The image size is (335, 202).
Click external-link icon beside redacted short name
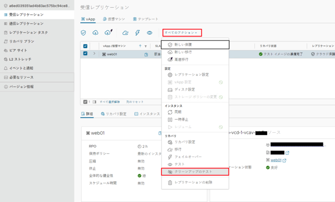point(287,153)
